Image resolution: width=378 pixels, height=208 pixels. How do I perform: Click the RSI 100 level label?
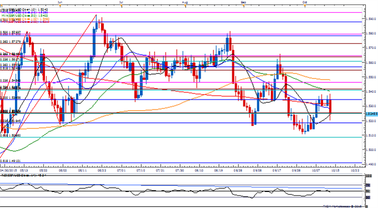(369, 176)
